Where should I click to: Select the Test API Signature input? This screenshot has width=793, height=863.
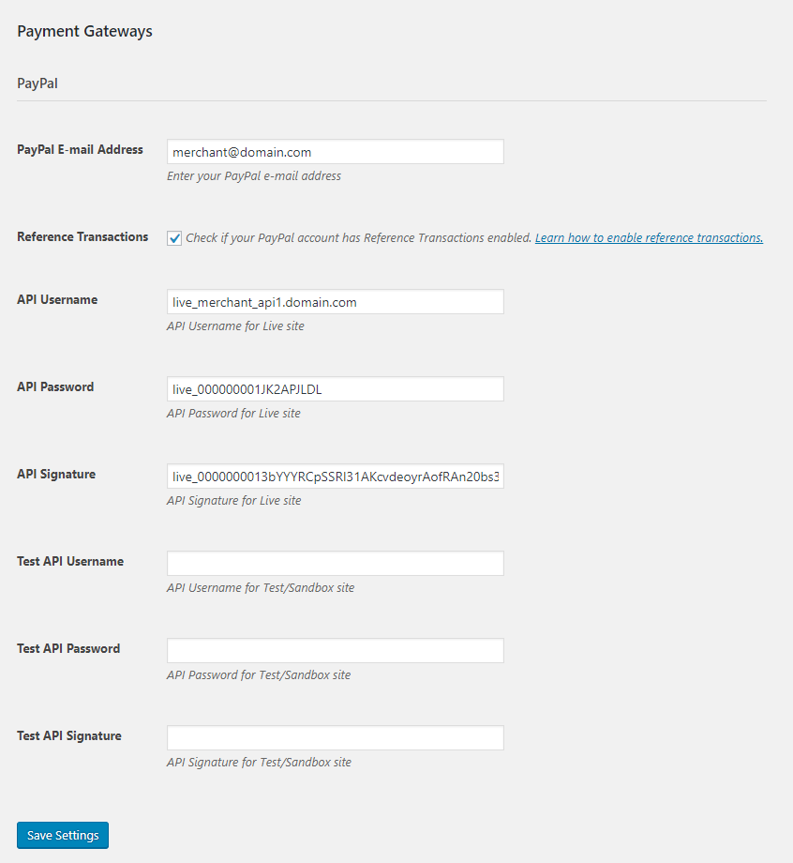pos(335,738)
